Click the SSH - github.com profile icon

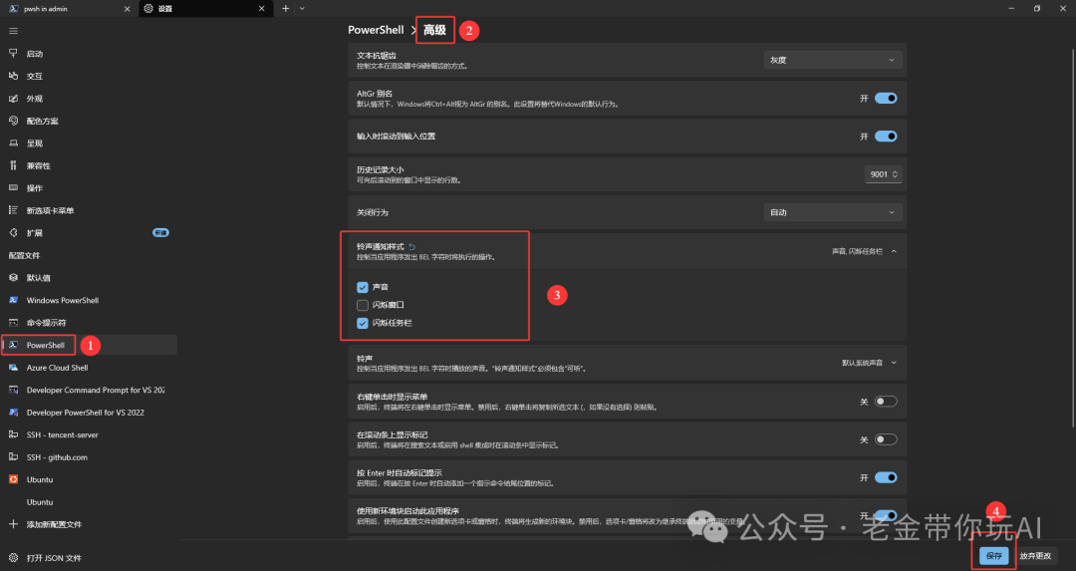click(x=13, y=456)
